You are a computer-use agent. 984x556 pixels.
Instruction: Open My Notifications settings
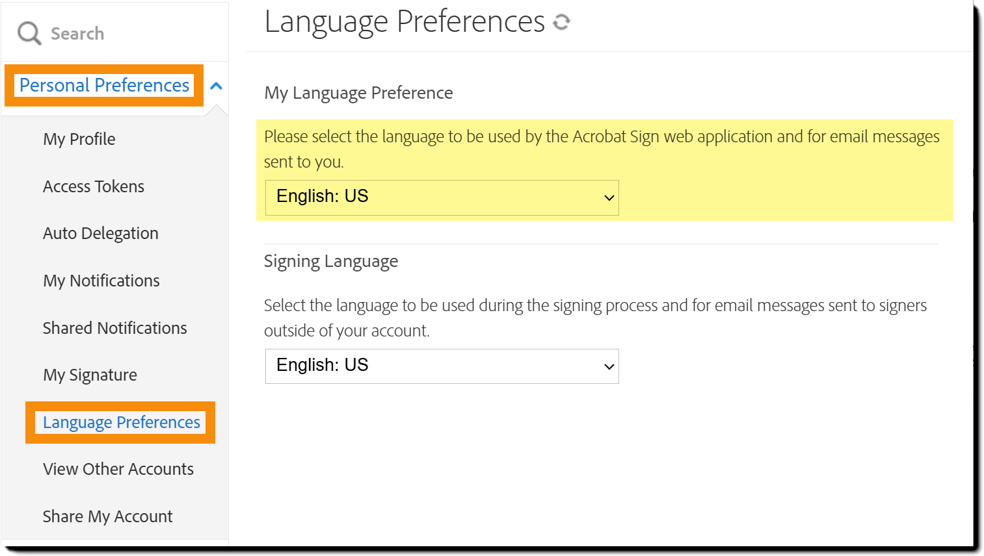(x=101, y=281)
